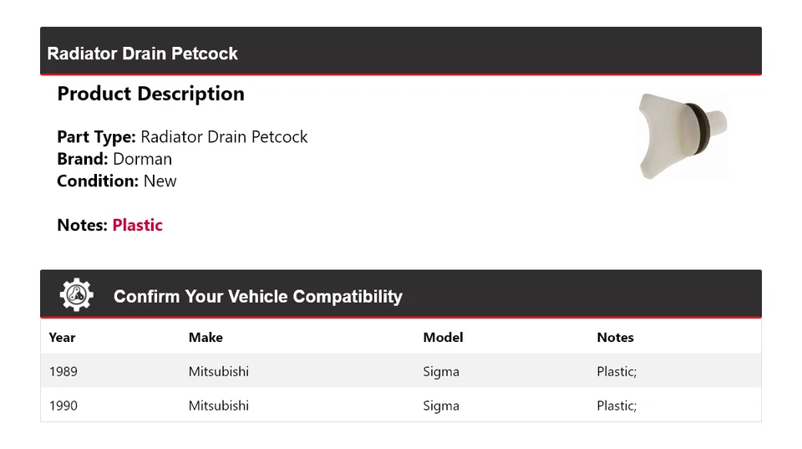This screenshot has height=449, width=802.
Task: Click the Year column header
Action: [62, 338]
